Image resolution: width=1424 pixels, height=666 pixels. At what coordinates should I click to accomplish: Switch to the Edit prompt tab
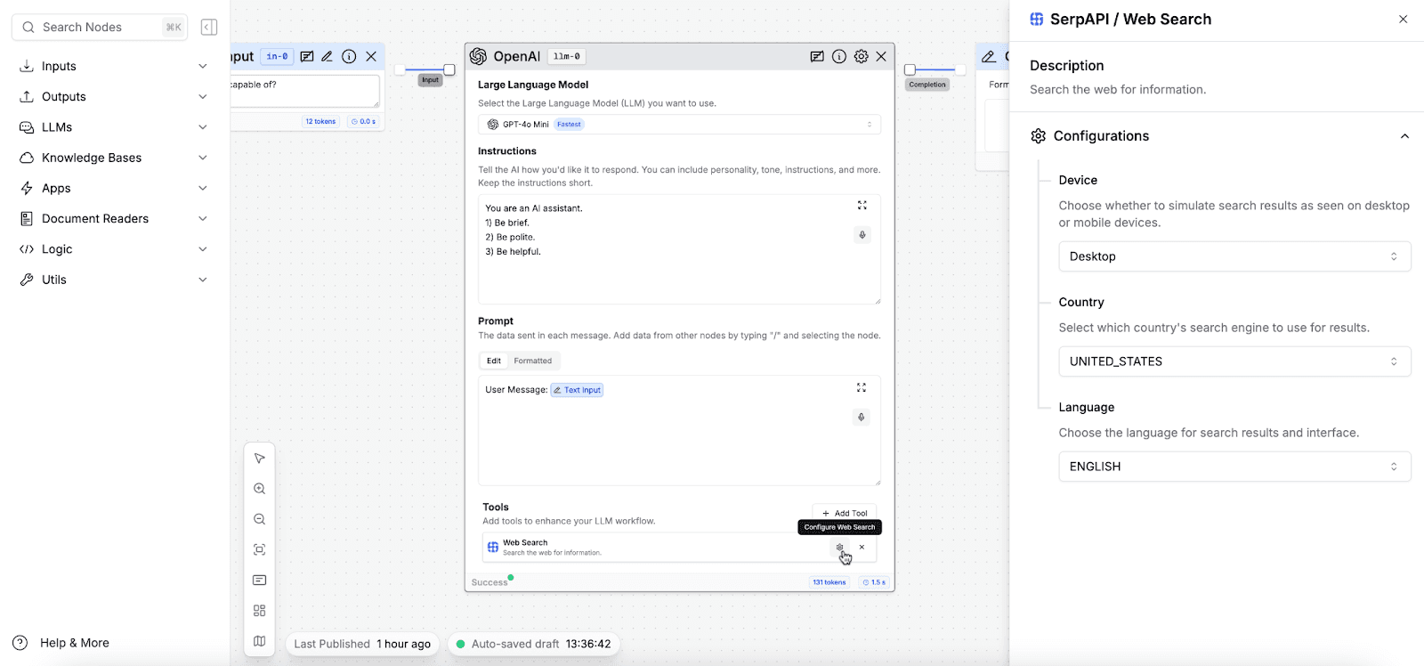coord(494,361)
